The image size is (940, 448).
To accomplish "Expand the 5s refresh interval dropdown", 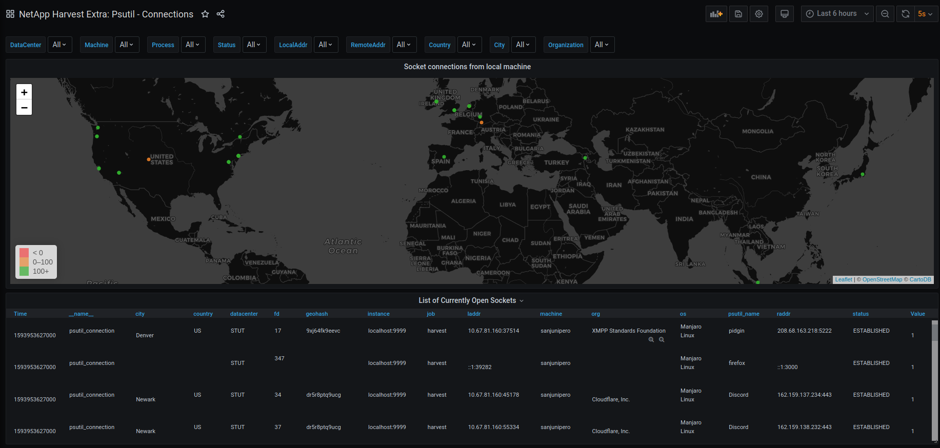I will (x=926, y=14).
